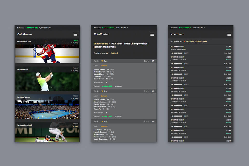Viewport: 249px width, 166px height.
Task: Expand CAD balance dropdown on sports list screen
Action: pyautogui.click(x=45, y=28)
